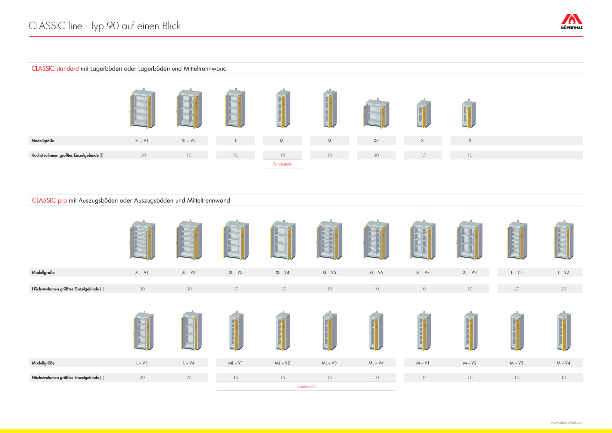The height and width of the screenshot is (433, 612).
Task: Select the L – V3 cabinet image
Action: [143, 331]
